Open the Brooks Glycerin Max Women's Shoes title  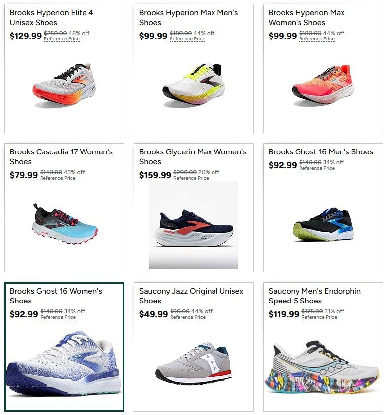pos(193,157)
